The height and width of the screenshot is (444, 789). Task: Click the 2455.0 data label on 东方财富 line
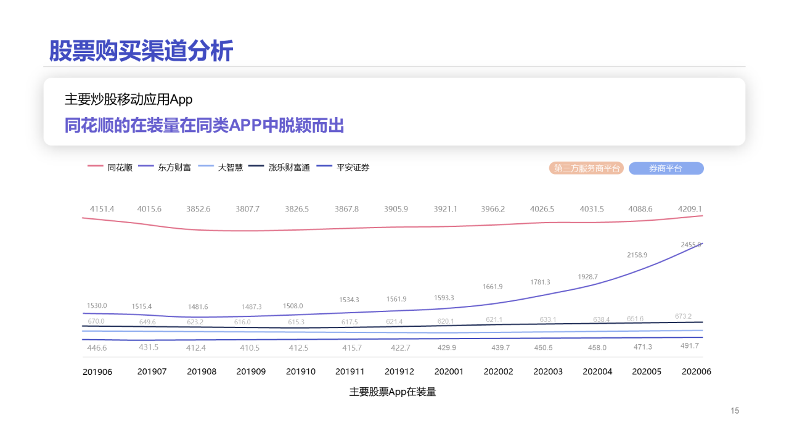(x=691, y=245)
